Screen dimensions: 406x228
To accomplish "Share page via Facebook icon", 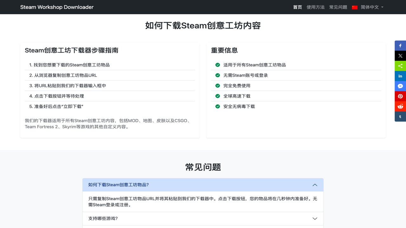I will click(400, 46).
